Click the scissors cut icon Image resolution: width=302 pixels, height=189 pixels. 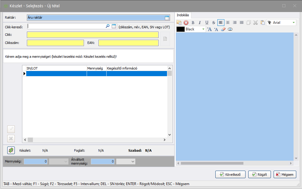(255, 23)
